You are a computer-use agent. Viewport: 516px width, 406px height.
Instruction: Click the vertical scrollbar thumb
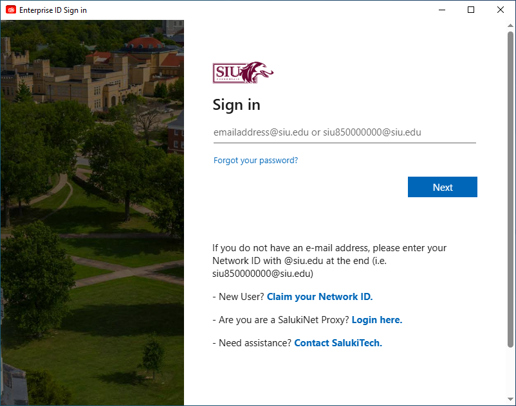pyautogui.click(x=510, y=190)
